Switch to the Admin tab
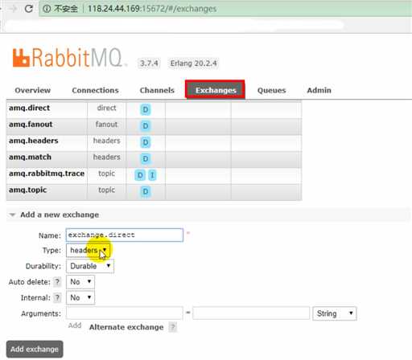412x360 pixels. tap(319, 90)
